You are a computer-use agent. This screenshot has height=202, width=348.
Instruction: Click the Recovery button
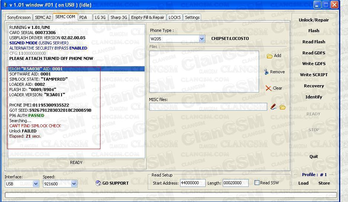pyautogui.click(x=314, y=86)
